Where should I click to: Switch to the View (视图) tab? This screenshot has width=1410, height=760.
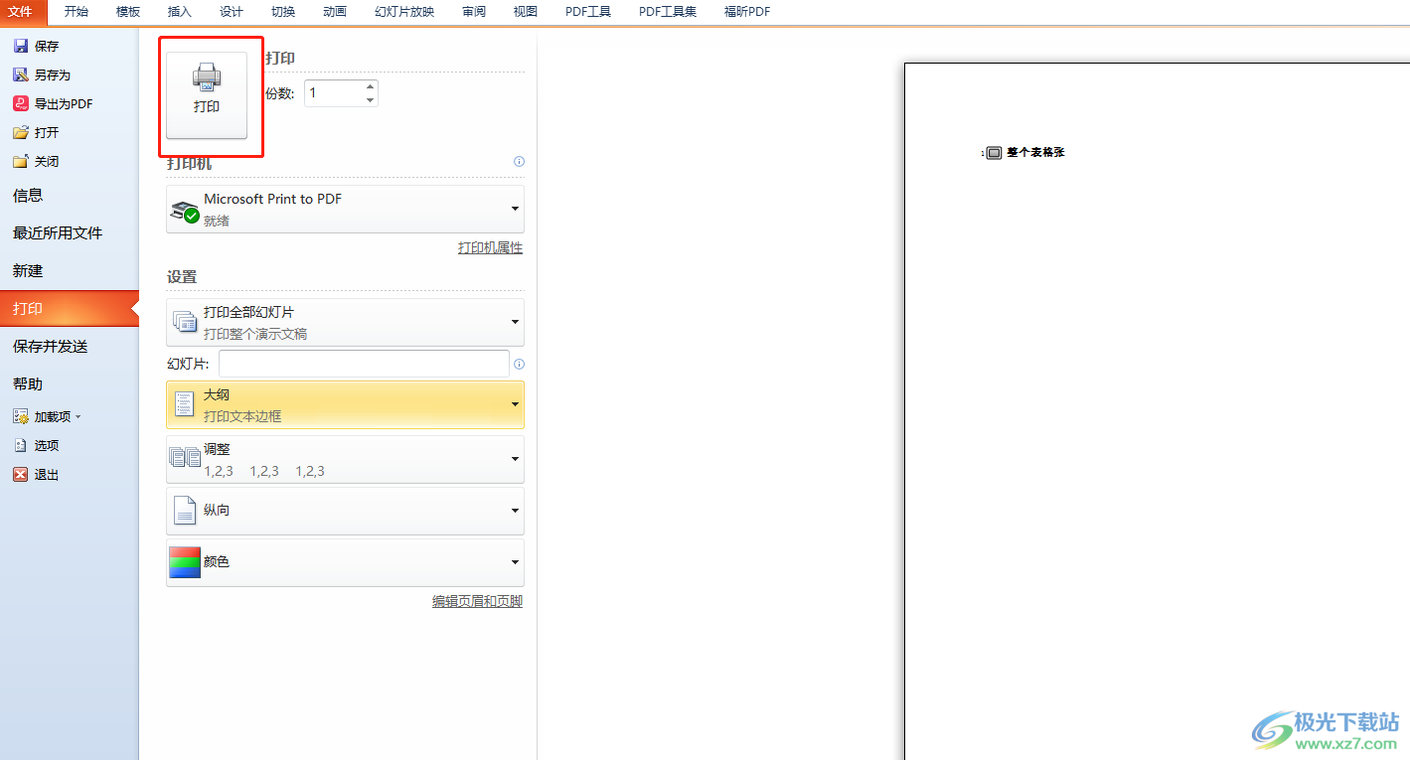coord(526,12)
